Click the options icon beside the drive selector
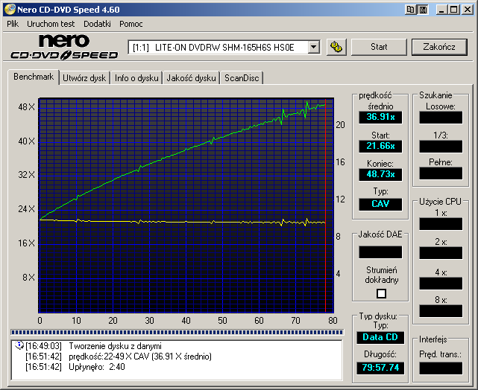The image size is (478, 390). pyautogui.click(x=336, y=47)
